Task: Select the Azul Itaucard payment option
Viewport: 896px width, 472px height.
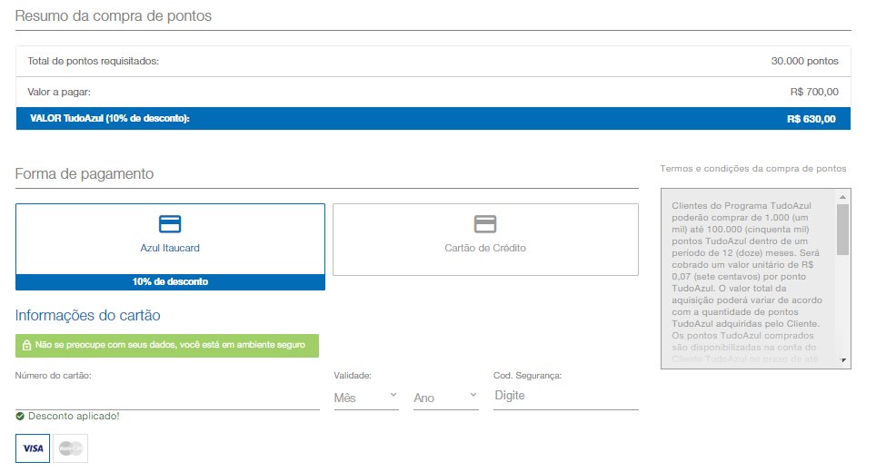Action: point(170,247)
